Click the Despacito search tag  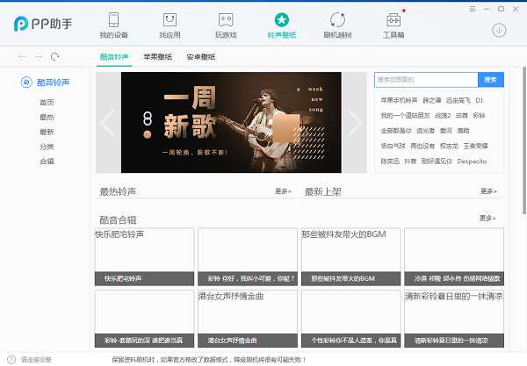(x=472, y=161)
